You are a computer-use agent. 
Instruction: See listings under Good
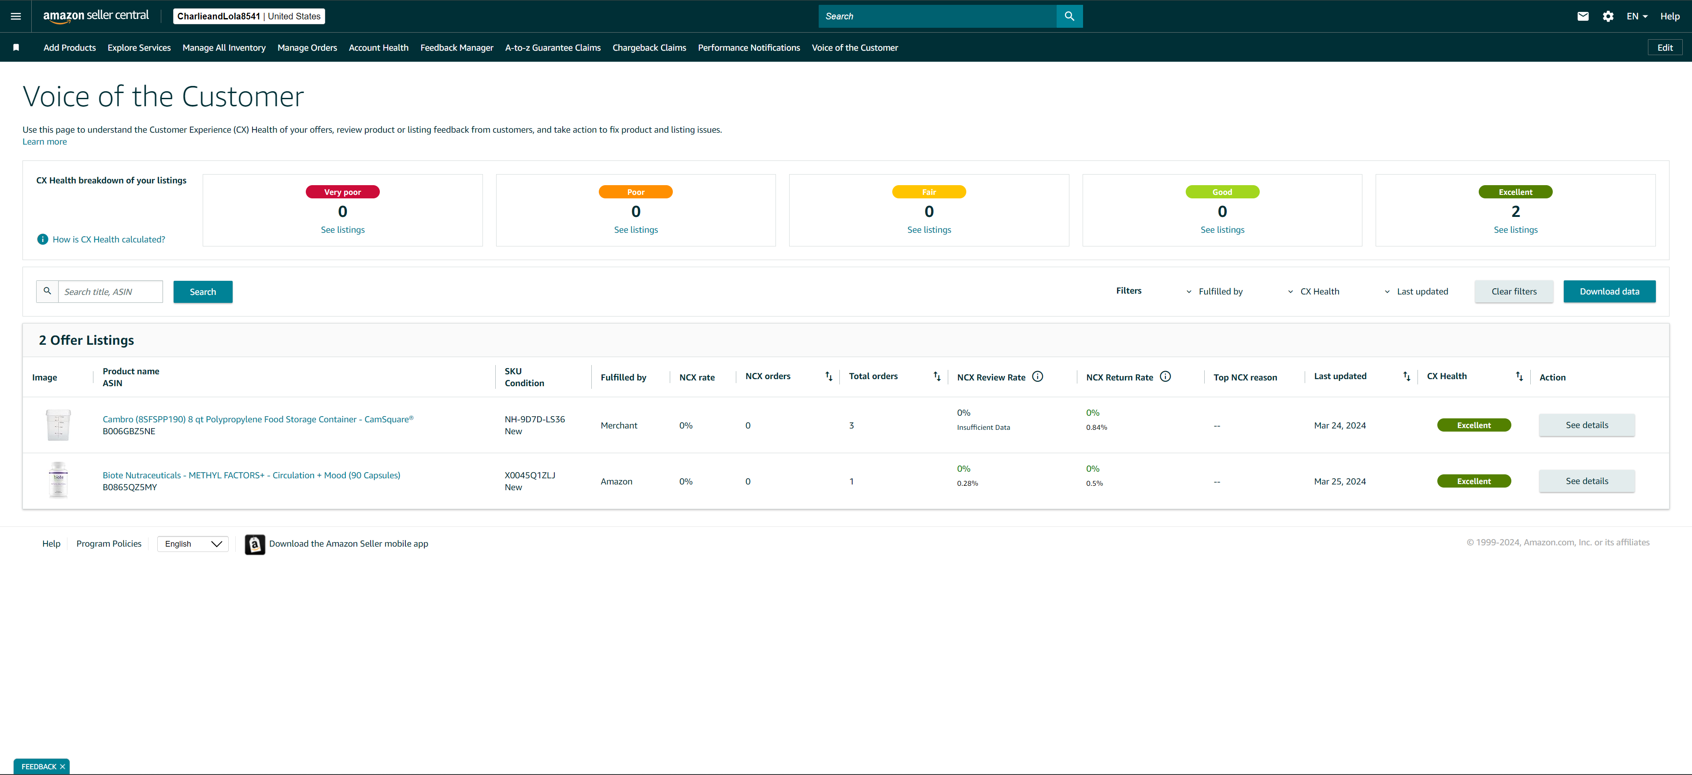(x=1222, y=230)
